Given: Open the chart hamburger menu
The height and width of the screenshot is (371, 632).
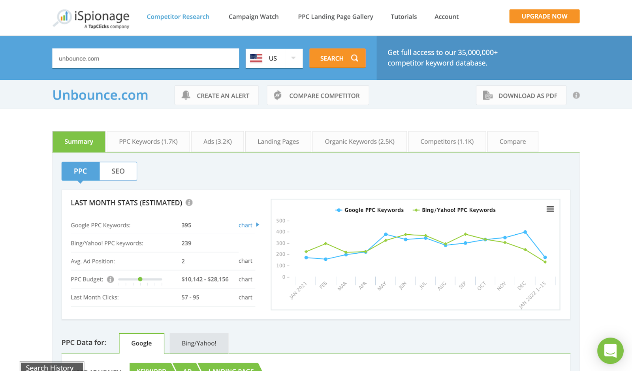Looking at the screenshot, I should tap(550, 209).
